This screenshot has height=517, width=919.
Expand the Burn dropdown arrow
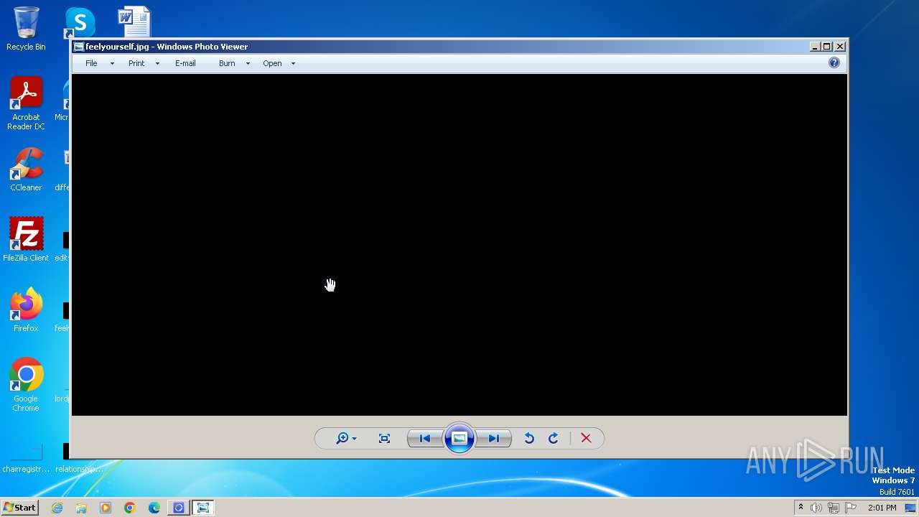click(248, 63)
